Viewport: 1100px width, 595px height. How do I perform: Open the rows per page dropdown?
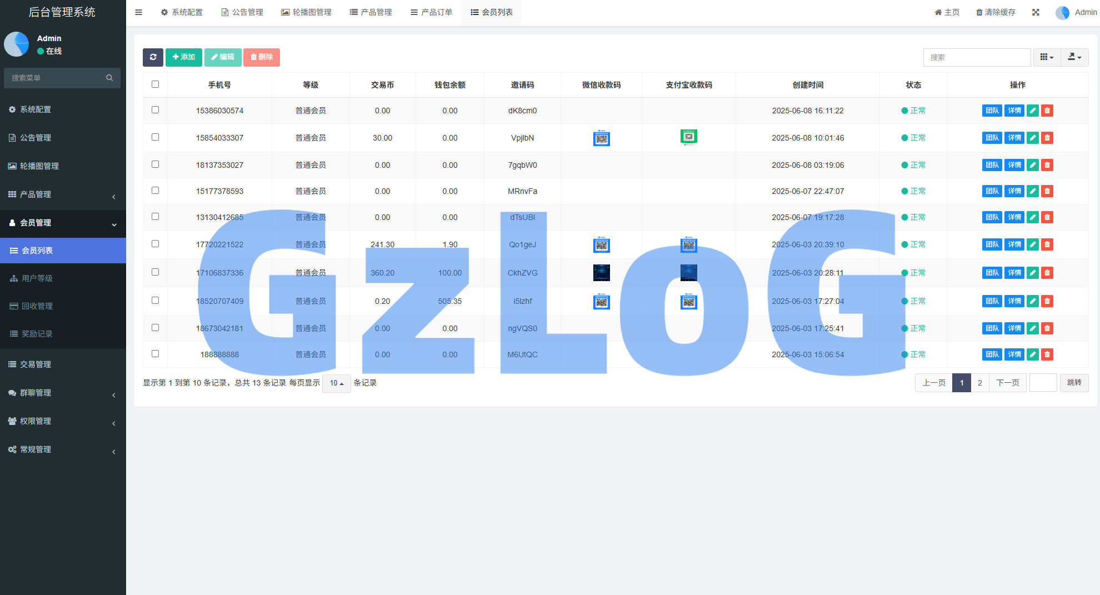[x=336, y=383]
